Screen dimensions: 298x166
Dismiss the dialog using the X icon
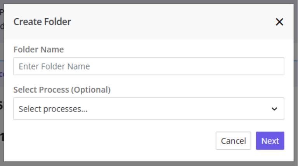pyautogui.click(x=279, y=22)
